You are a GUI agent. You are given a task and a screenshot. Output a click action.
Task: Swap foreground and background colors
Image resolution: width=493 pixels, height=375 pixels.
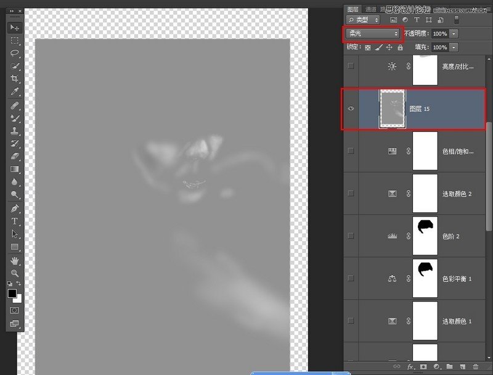pos(19,283)
